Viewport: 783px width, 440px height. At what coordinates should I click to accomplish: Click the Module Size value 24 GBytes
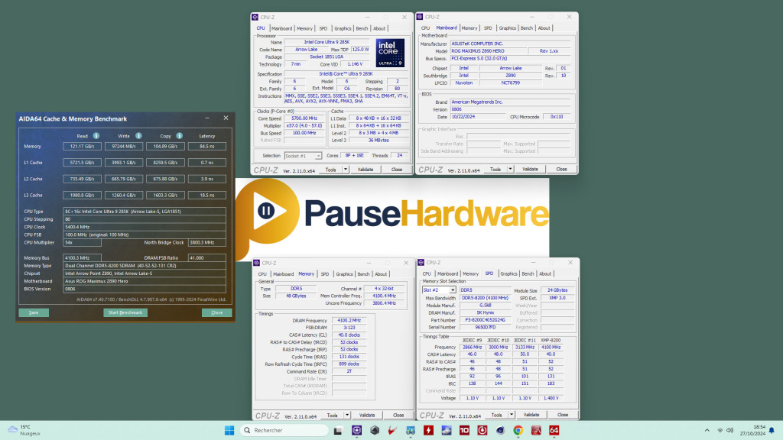(557, 290)
